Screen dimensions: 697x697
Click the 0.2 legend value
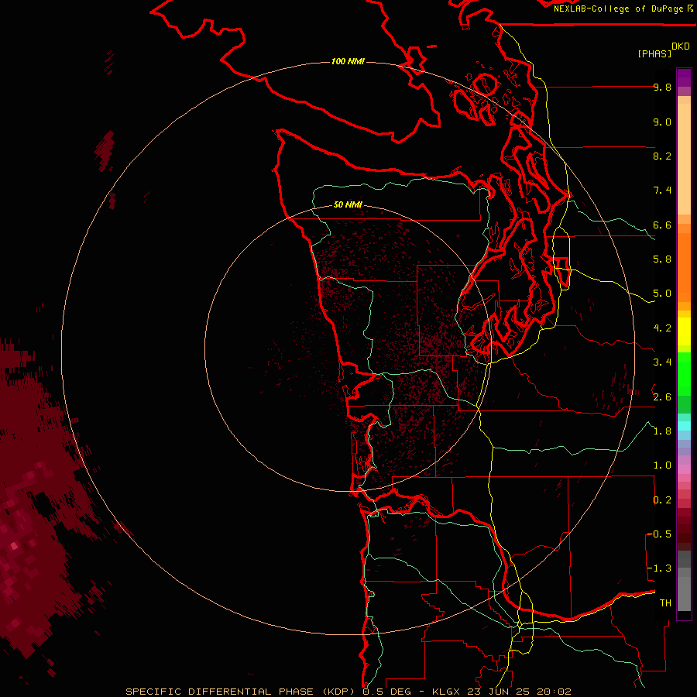662,500
